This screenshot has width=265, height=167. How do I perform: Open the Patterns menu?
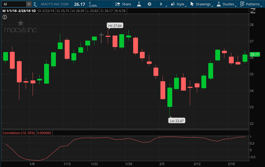click(x=251, y=4)
